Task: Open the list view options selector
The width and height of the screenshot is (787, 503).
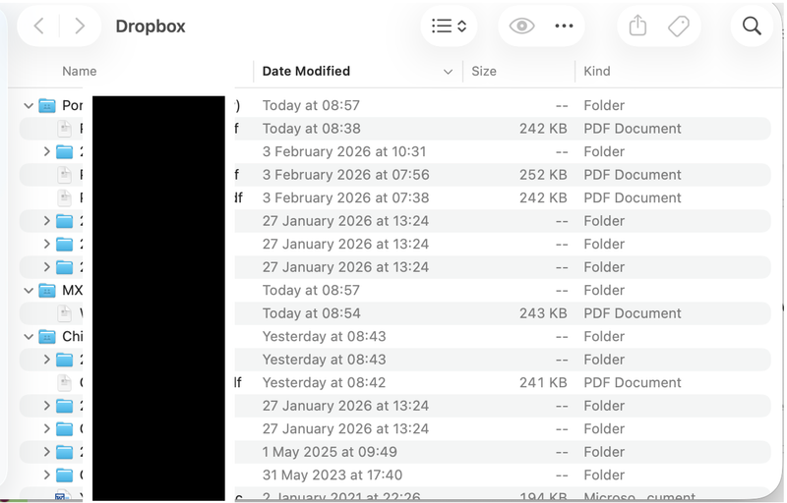Action: pos(449,27)
